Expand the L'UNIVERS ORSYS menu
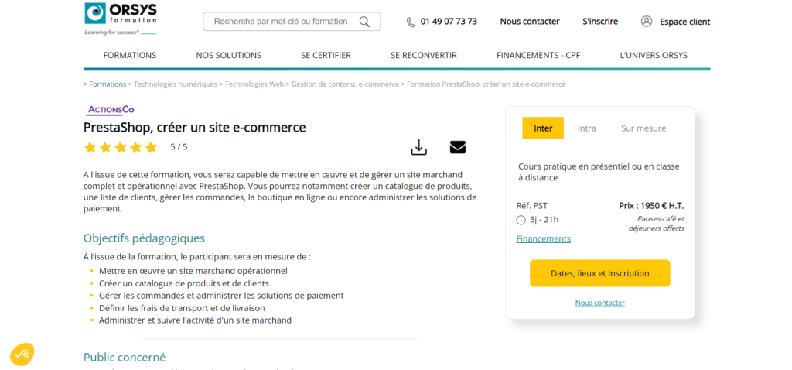 click(x=654, y=55)
